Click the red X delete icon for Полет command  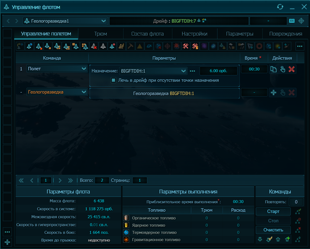[292, 69]
